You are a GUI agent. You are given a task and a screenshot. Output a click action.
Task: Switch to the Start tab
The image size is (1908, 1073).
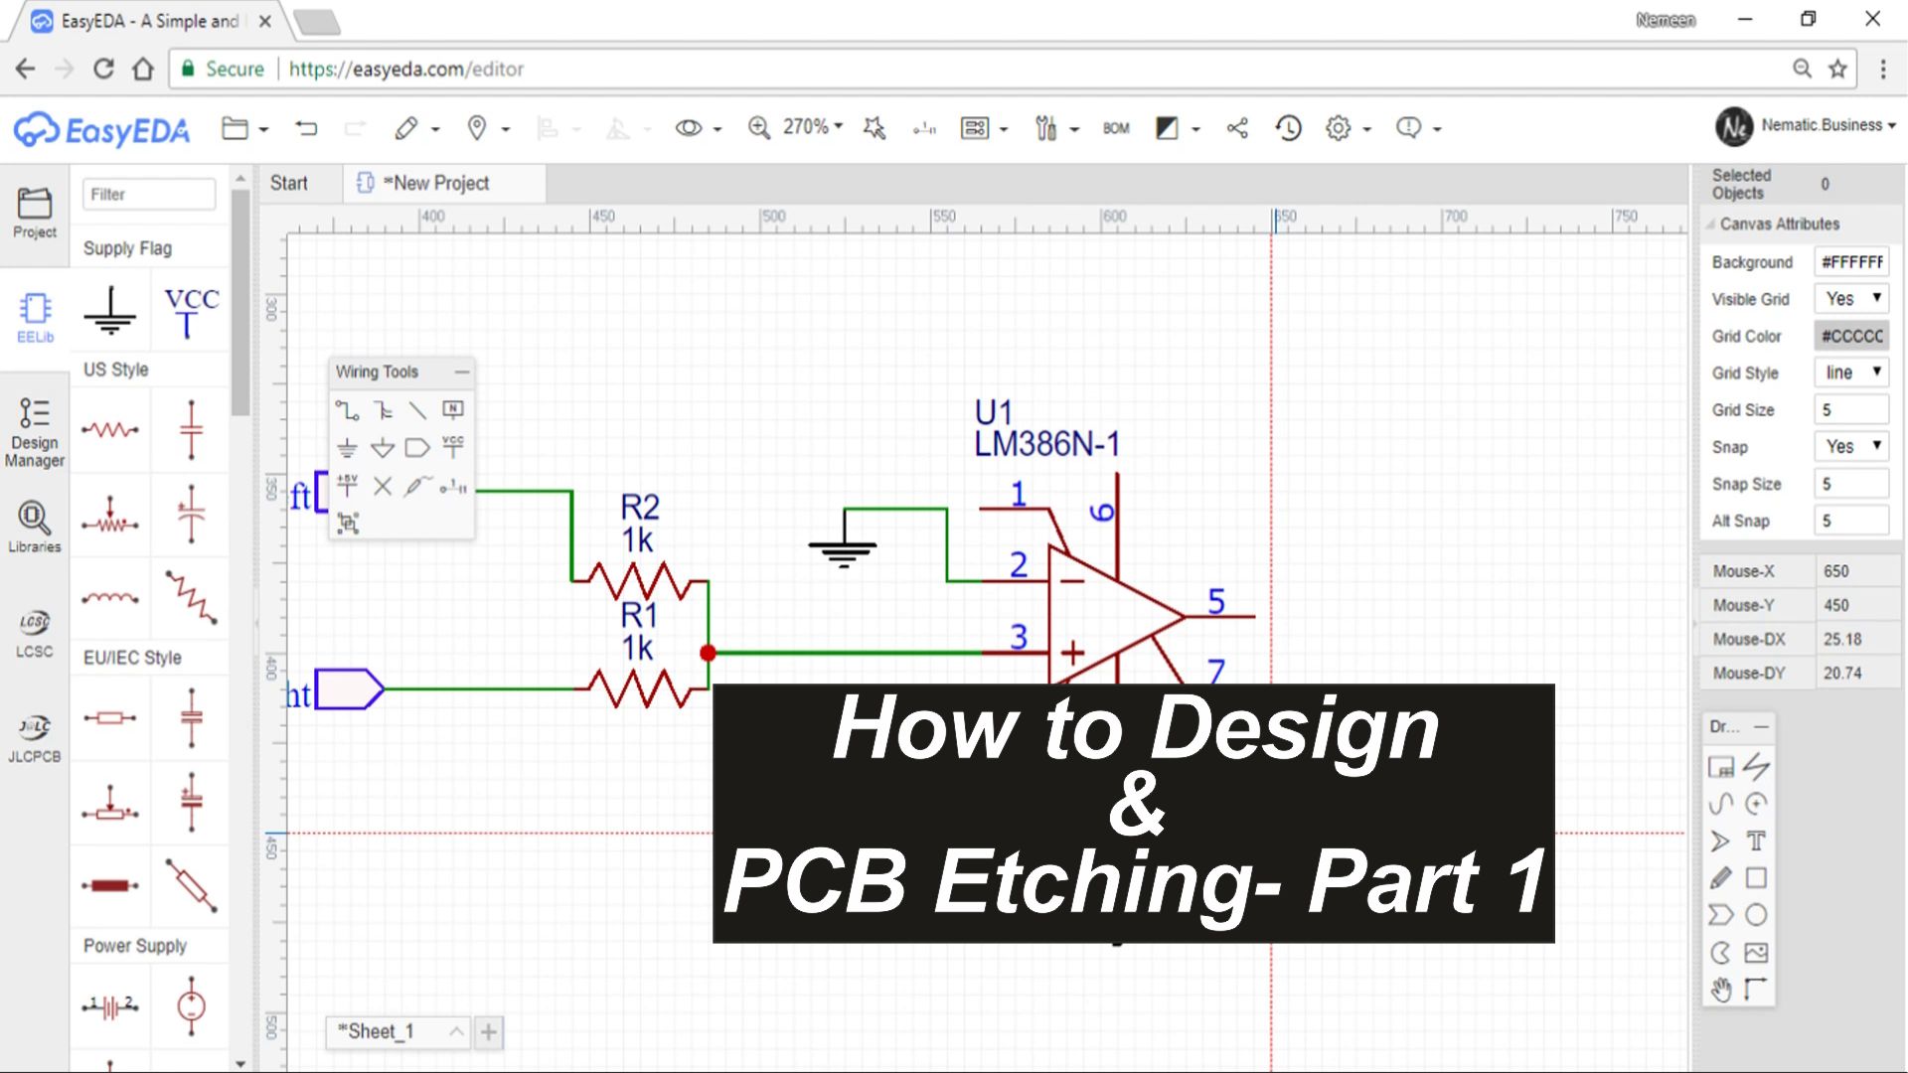tap(289, 183)
